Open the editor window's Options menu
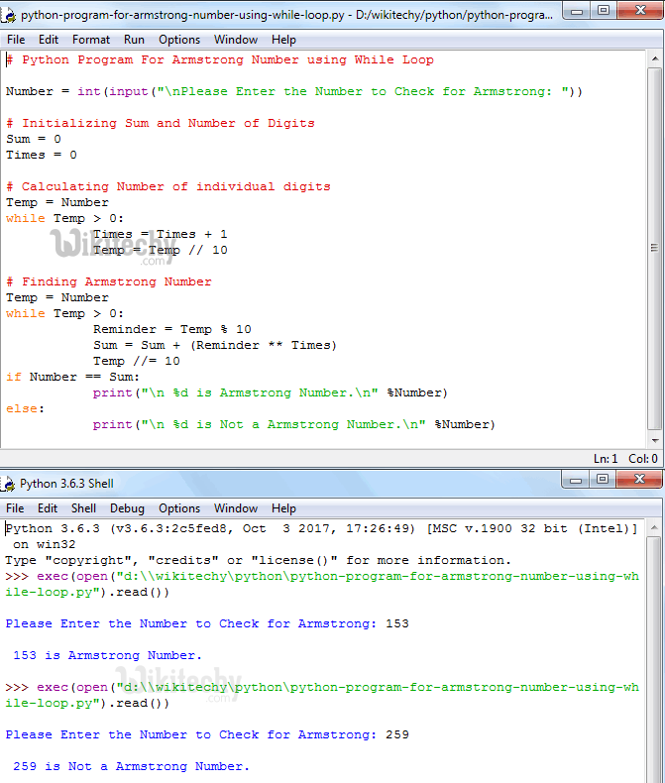 click(179, 40)
